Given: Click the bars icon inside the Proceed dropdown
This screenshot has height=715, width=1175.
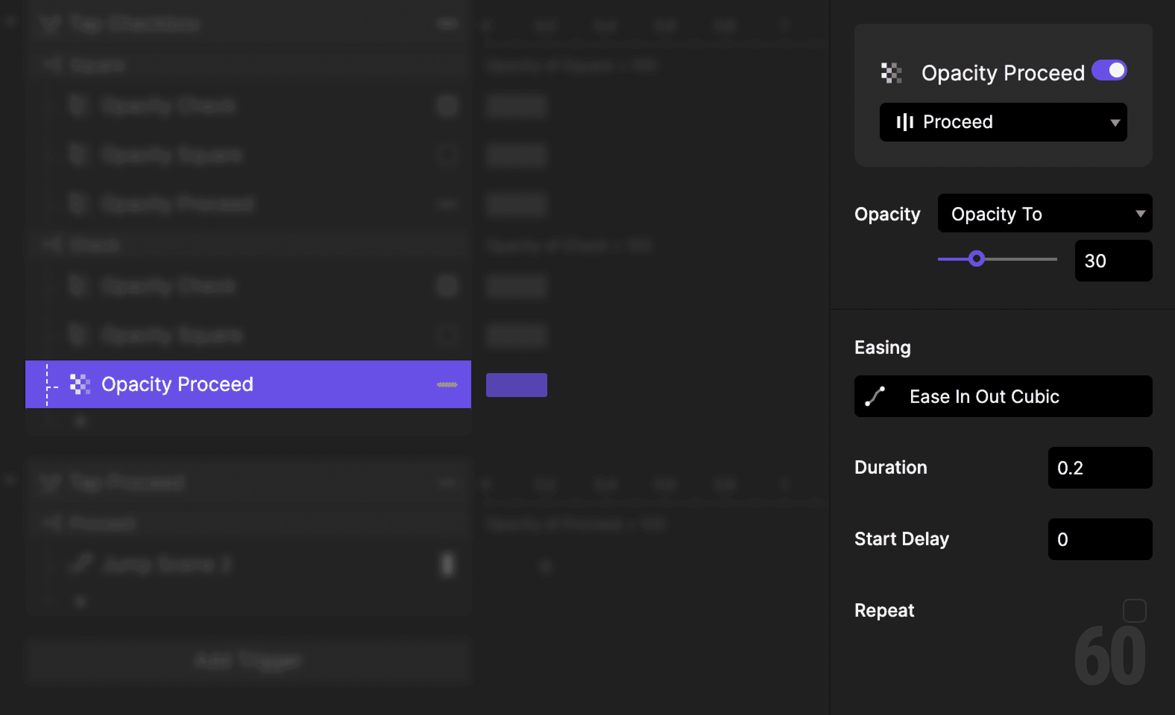Looking at the screenshot, I should pyautogui.click(x=905, y=122).
